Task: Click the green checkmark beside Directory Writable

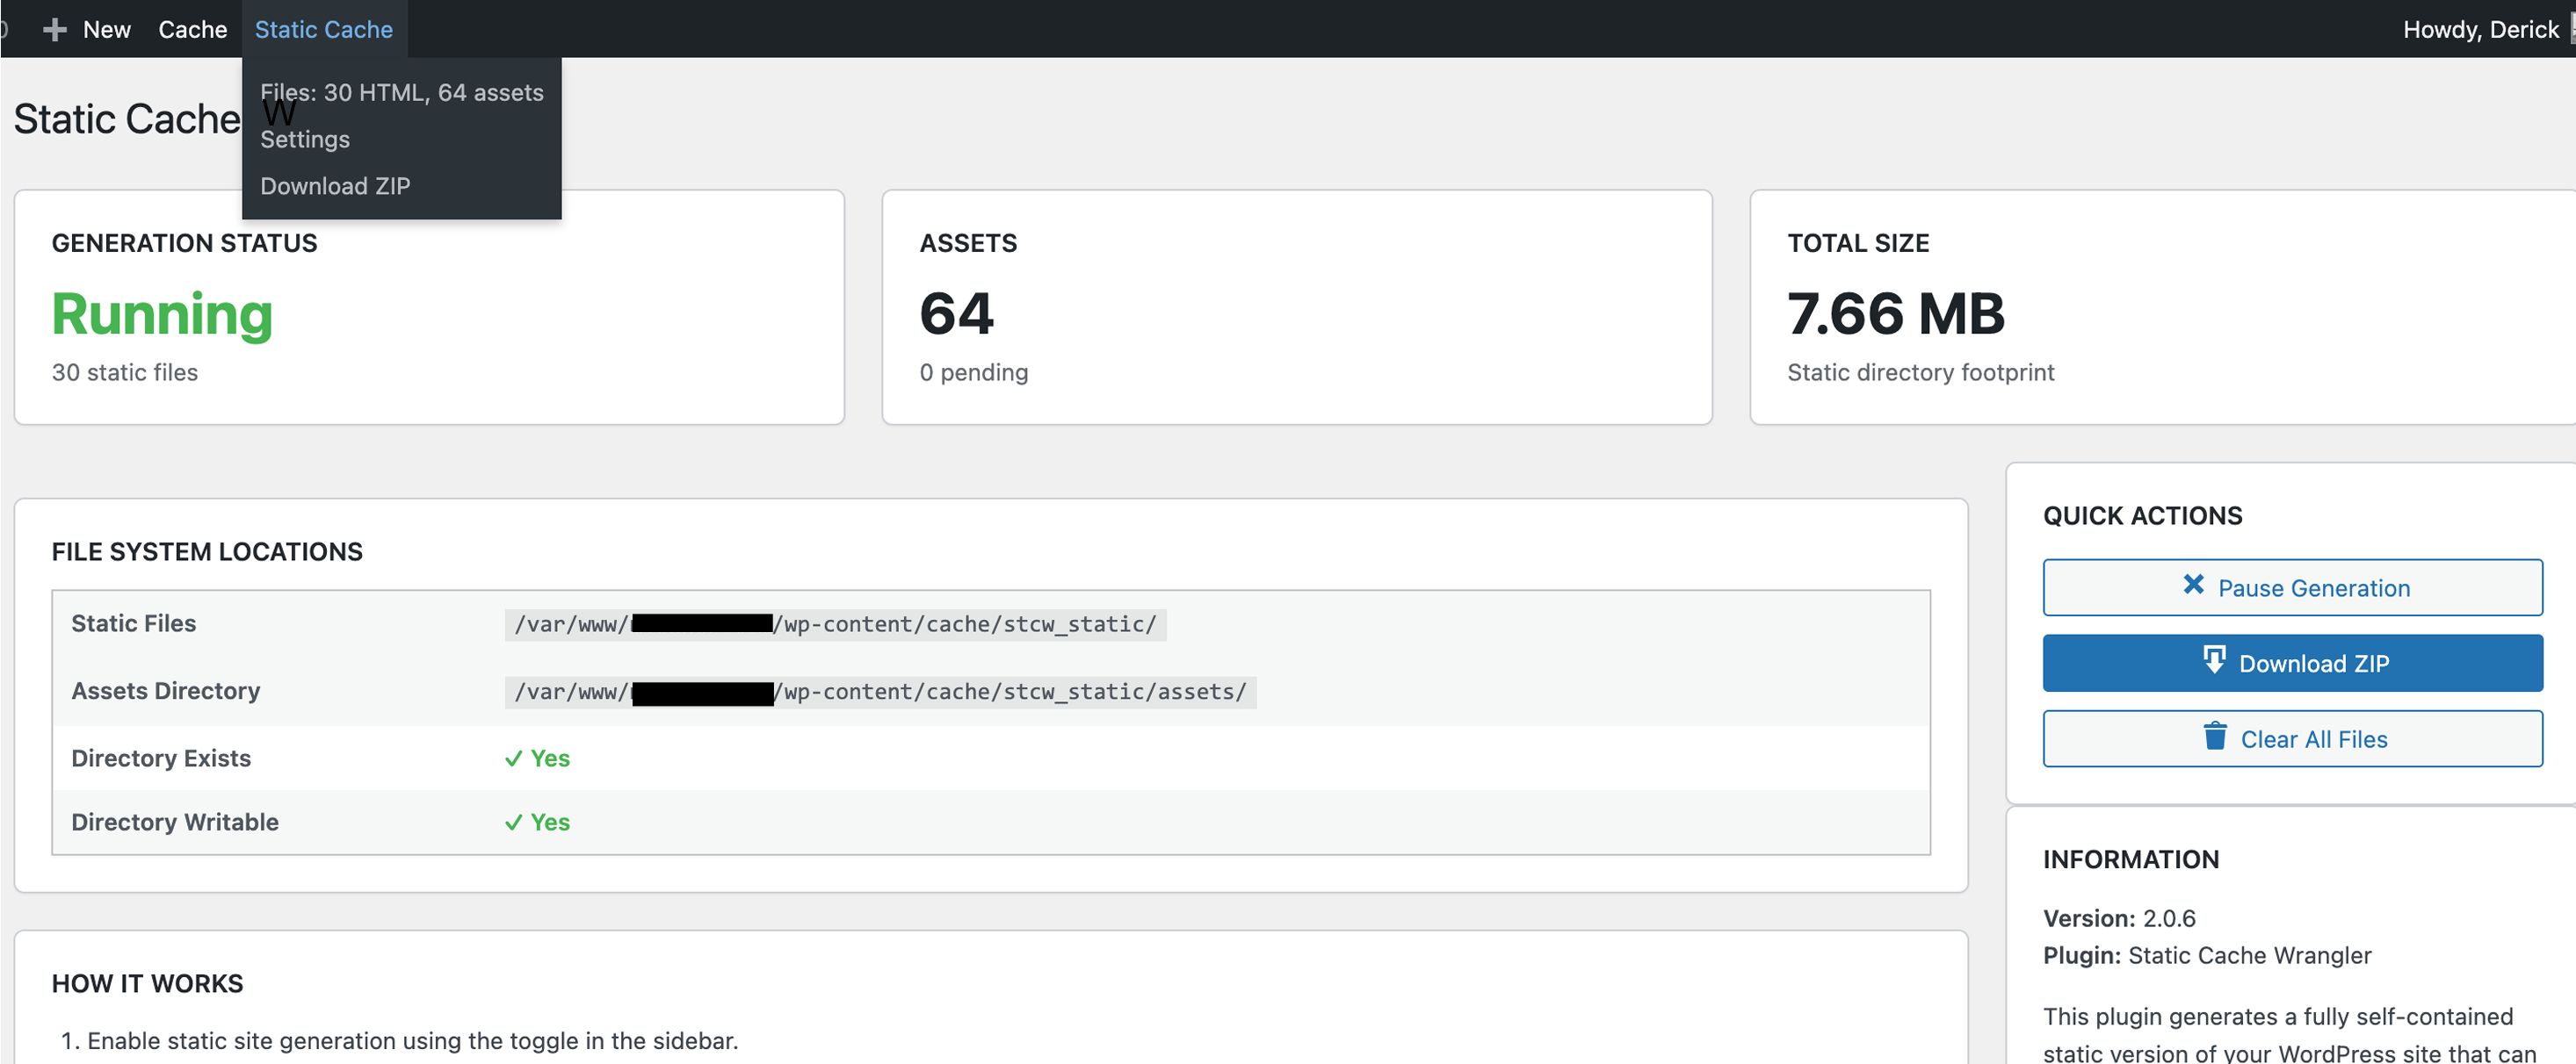Action: click(x=514, y=823)
